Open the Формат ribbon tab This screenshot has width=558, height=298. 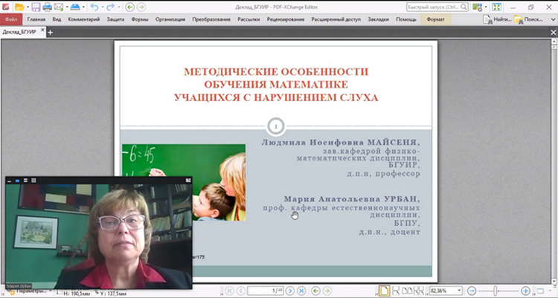tap(435, 19)
